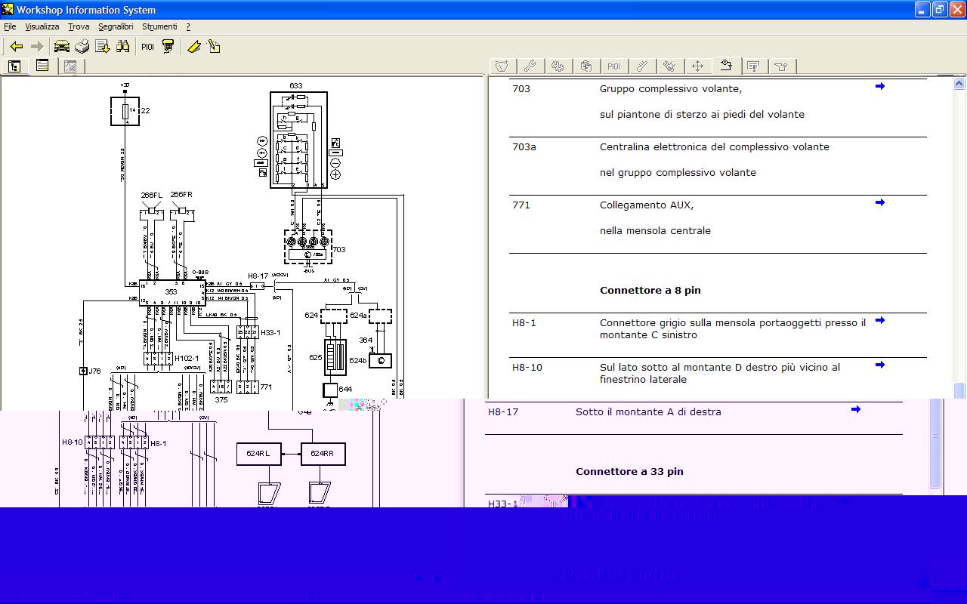Click the scroll up arrow of the component list

[959, 84]
